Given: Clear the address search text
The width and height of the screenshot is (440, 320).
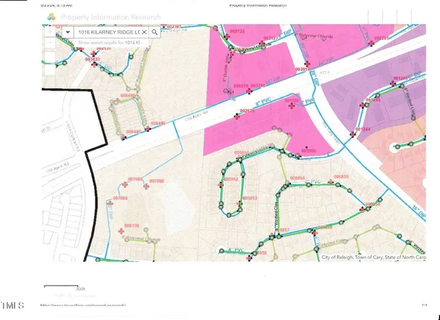Looking at the screenshot, I should point(144,32).
